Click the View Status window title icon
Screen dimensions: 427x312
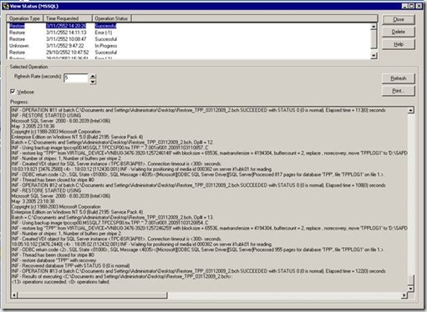tap(6, 6)
